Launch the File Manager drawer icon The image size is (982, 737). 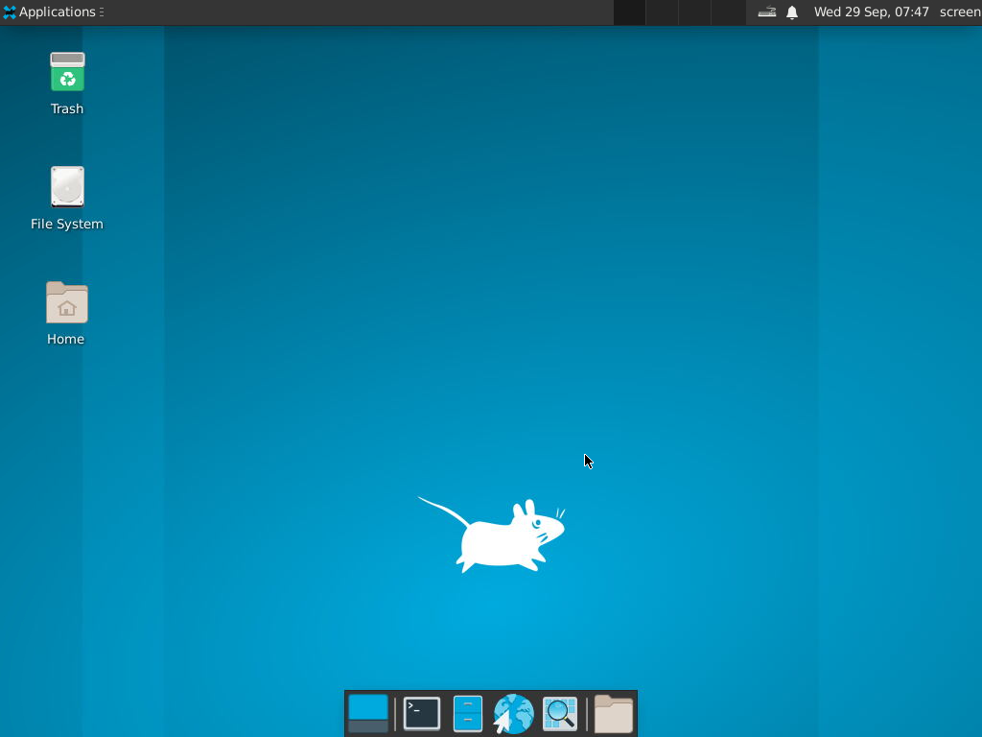point(467,714)
